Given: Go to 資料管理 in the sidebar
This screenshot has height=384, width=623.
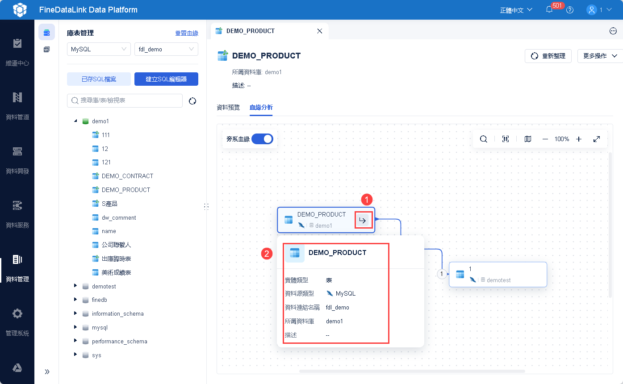Looking at the screenshot, I should (17, 268).
